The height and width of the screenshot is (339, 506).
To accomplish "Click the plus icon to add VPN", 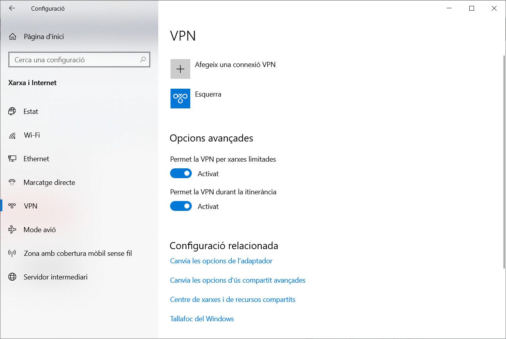I will [x=180, y=69].
